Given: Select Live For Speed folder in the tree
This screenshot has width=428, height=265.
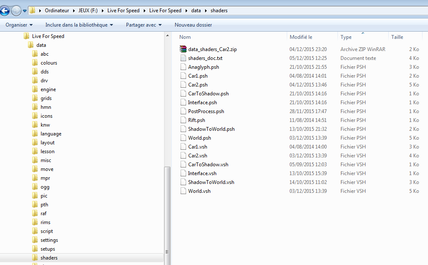Looking at the screenshot, I should click(x=48, y=36).
